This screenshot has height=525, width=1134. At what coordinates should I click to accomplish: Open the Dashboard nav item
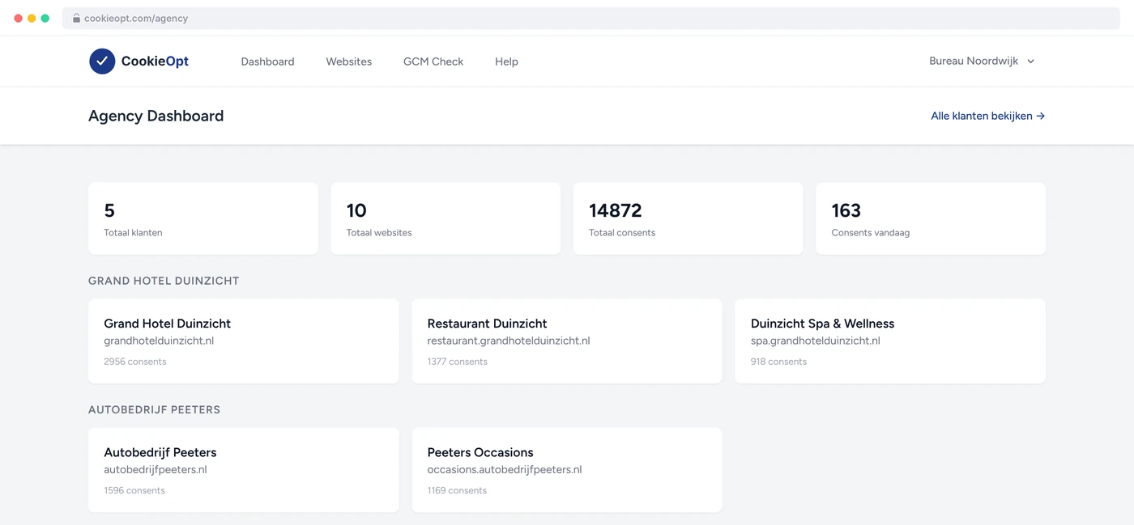point(267,61)
